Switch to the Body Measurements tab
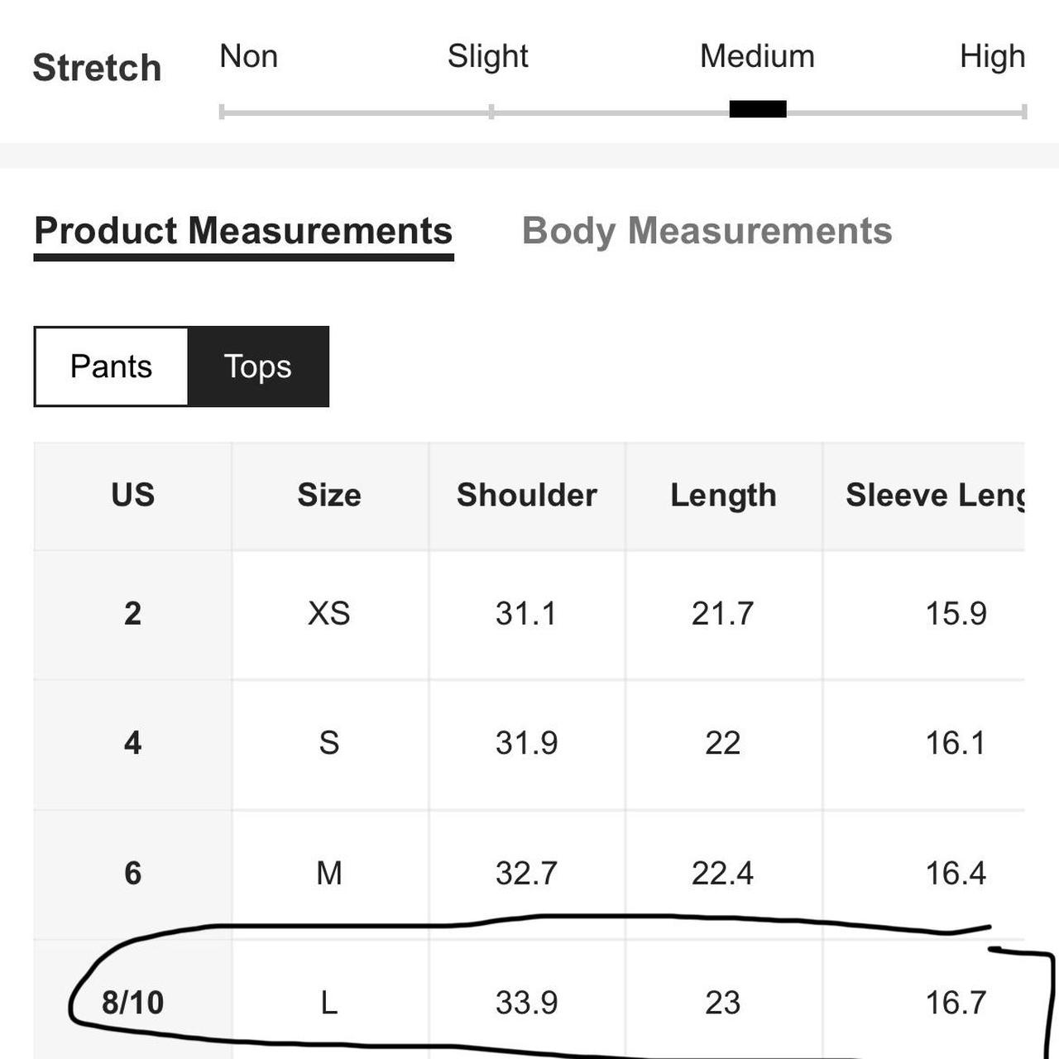This screenshot has height=1059, width=1059. [x=707, y=231]
